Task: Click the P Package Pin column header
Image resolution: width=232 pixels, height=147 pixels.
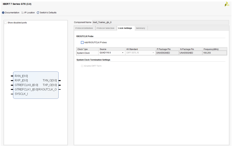Action: pyautogui.click(x=167, y=49)
